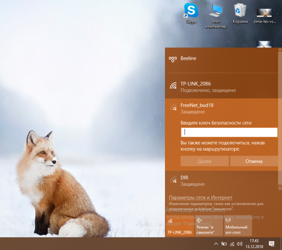The width and height of the screenshot is (282, 250).
Task: Open the Action Center notifications icon
Action: pos(272,243)
